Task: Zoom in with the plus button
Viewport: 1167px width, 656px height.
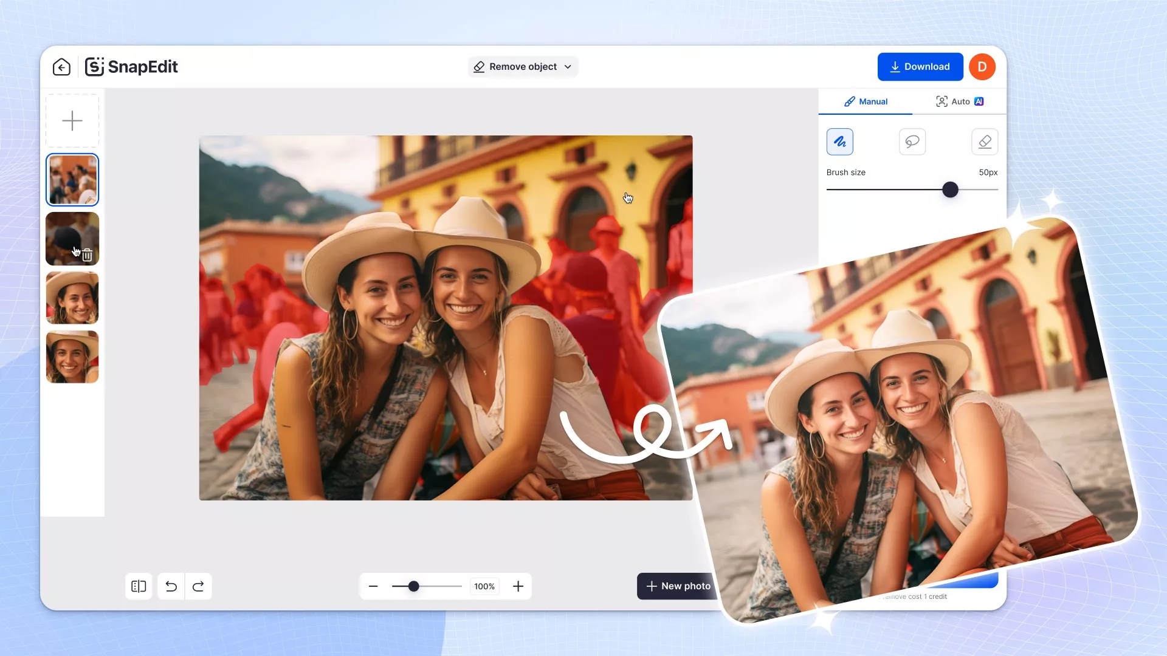Action: coord(518,586)
